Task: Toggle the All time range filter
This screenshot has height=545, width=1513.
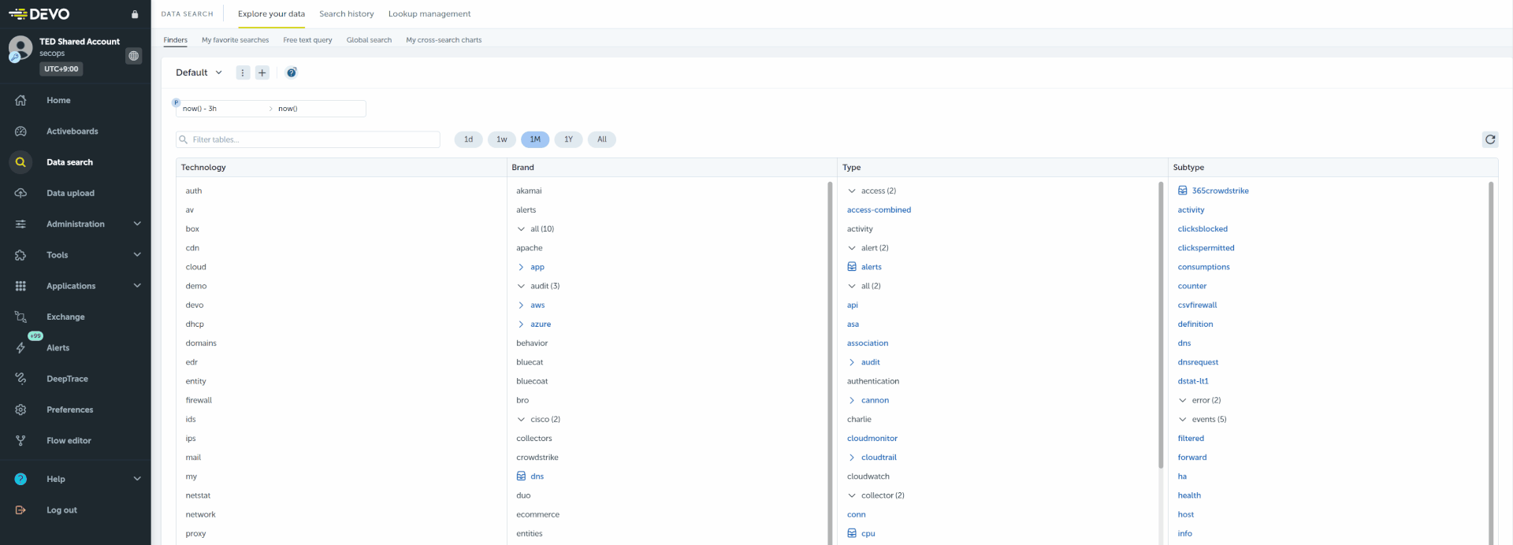Action: click(x=602, y=139)
